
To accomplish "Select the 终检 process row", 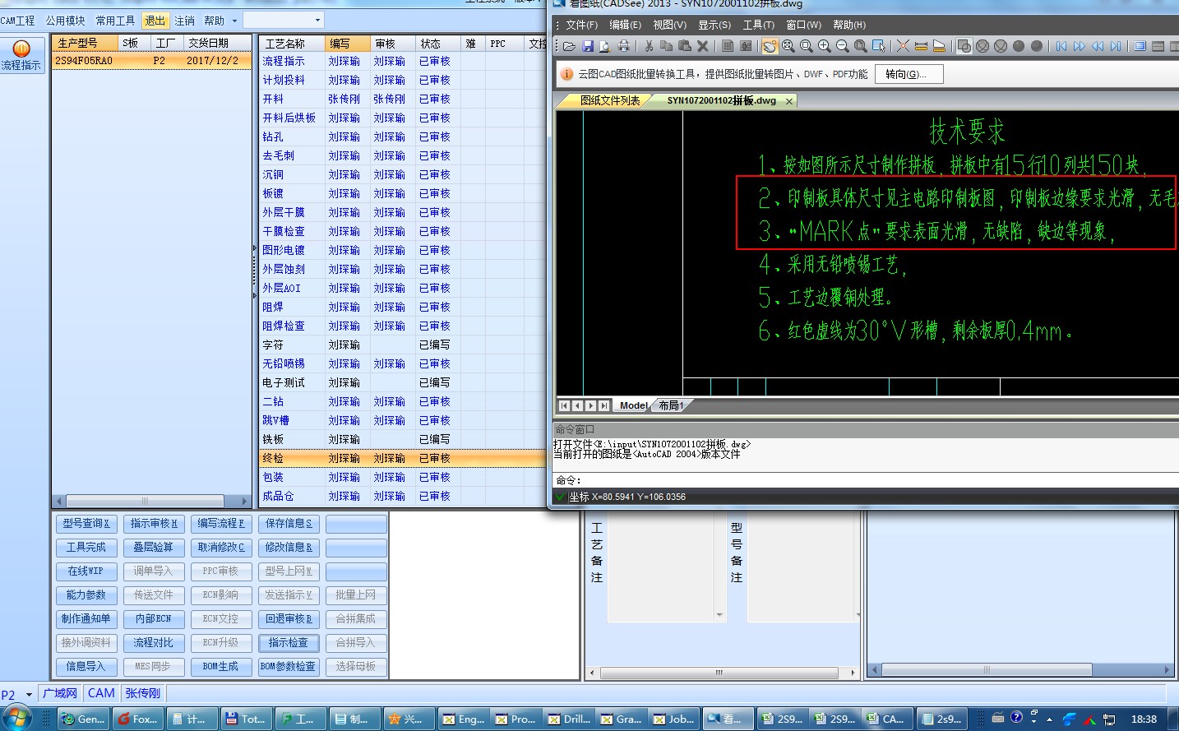I will click(403, 459).
